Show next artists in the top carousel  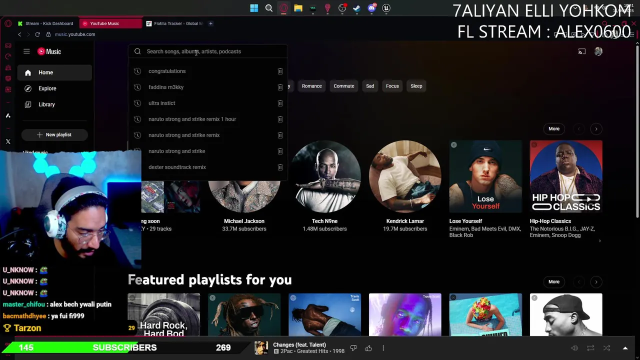coord(596,129)
